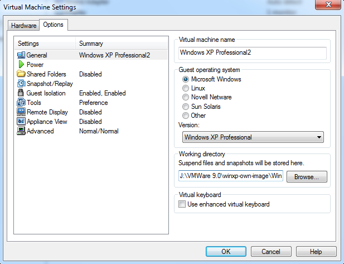The width and height of the screenshot is (344, 264).
Task: Click the General 'Windows XP Professional2' summary
Action: pyautogui.click(x=114, y=55)
